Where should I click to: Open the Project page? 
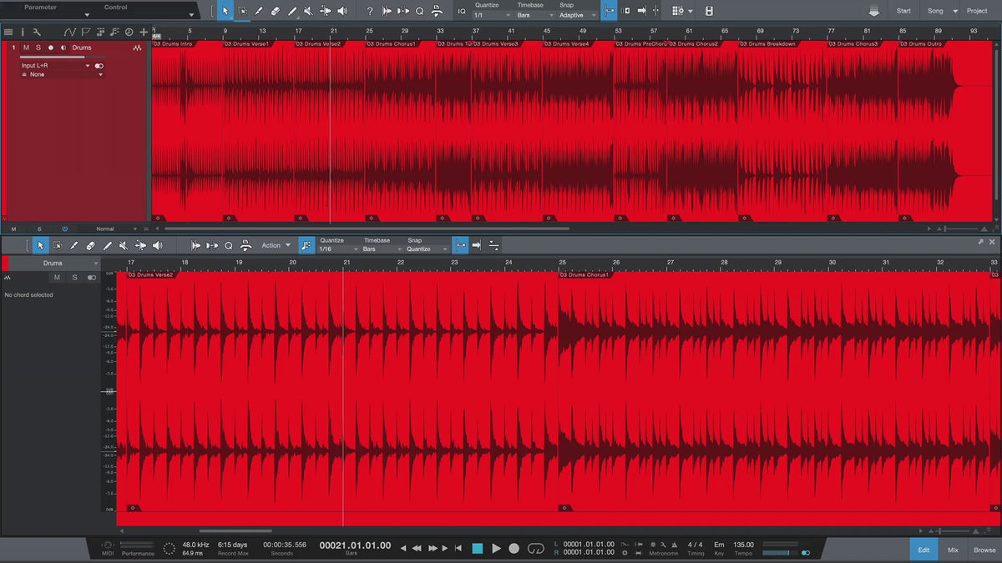point(976,11)
